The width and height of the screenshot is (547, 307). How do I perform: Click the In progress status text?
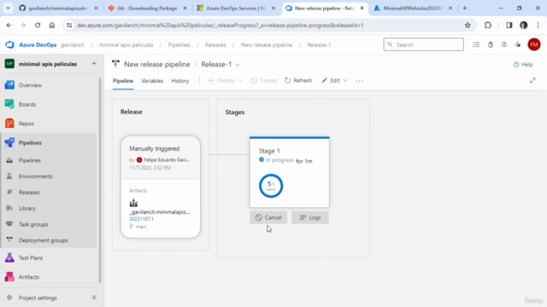(279, 160)
